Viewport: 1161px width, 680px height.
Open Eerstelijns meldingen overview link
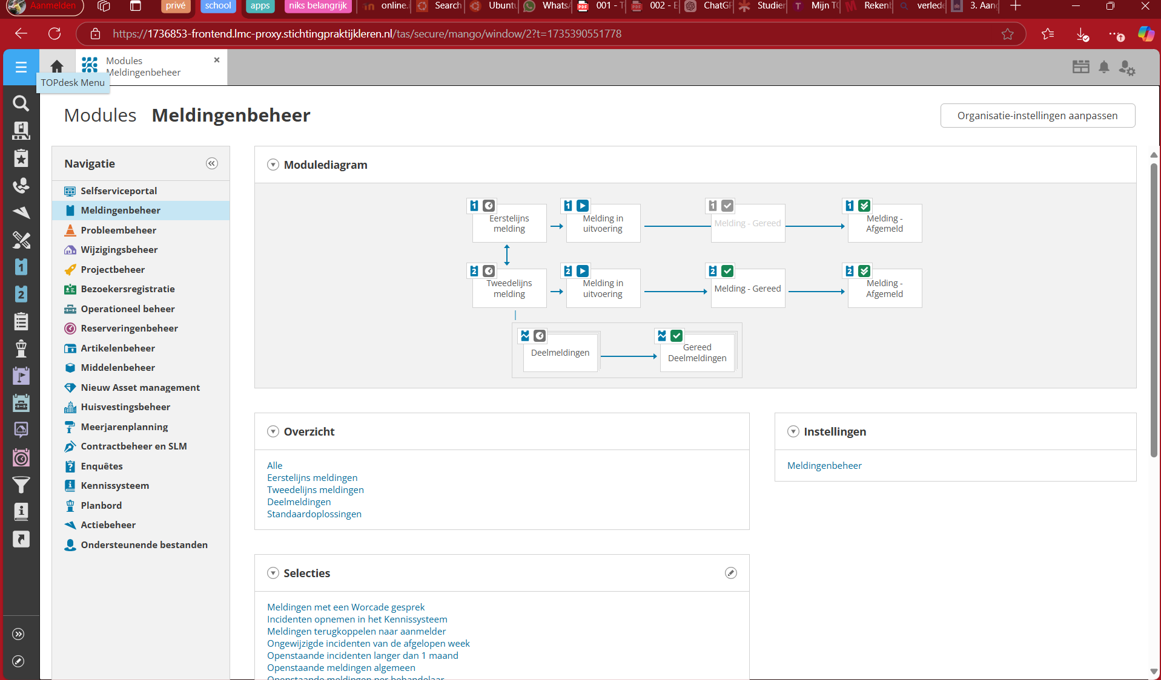point(312,477)
